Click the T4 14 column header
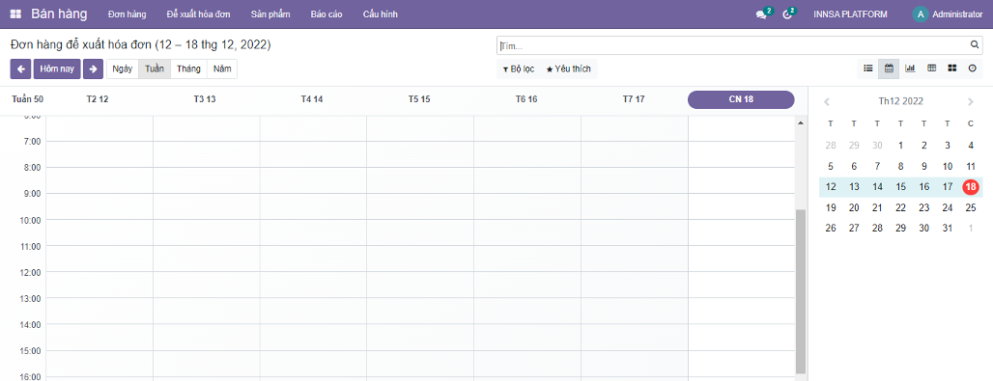The width and height of the screenshot is (993, 381). point(312,100)
